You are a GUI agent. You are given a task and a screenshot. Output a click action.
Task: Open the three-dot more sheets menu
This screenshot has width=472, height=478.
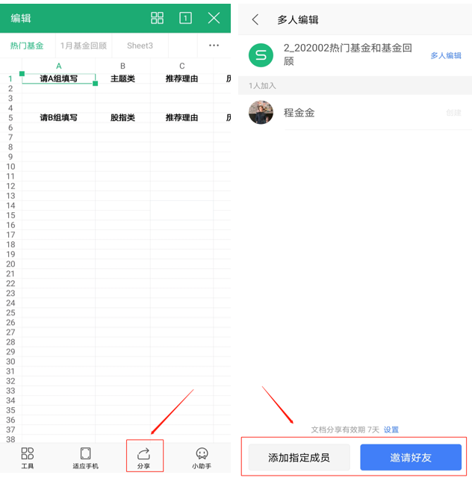click(214, 46)
